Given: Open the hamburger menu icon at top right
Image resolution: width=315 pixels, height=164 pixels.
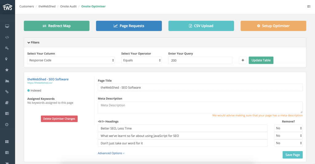Looking at the screenshot, I should click(309, 7).
